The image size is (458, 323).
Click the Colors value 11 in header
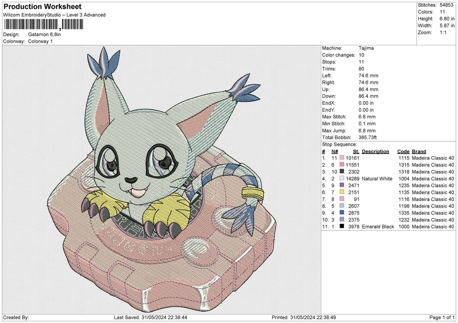tap(442, 12)
